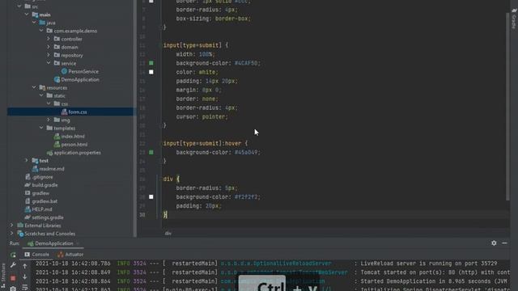Click the wrench settings icon in Run panel
The width and height of the screenshot is (518, 291).
click(13, 265)
